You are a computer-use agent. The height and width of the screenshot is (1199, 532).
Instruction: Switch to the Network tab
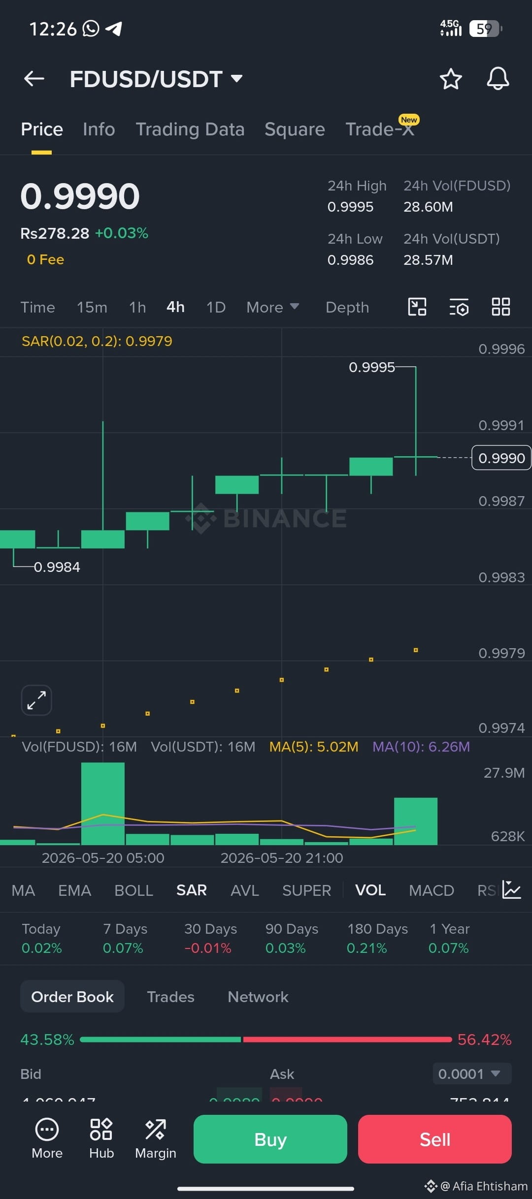(x=258, y=996)
